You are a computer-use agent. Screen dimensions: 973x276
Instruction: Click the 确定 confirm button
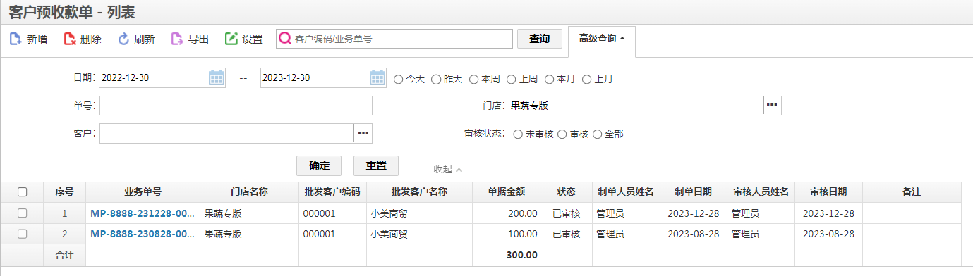tap(319, 165)
